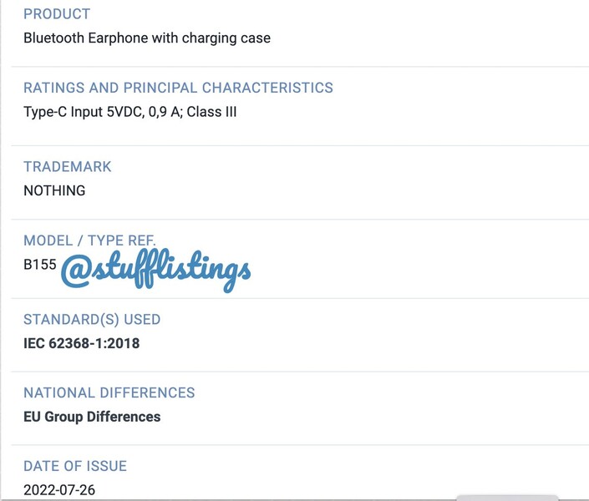Click the MODEL / TYPE REF. heading
The image size is (589, 501).
tap(89, 240)
